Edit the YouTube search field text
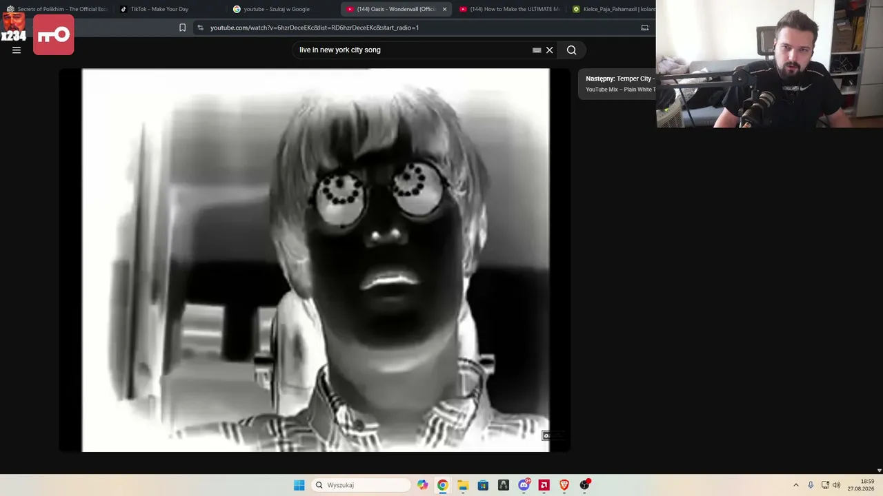The width and height of the screenshot is (883, 496). point(414,50)
